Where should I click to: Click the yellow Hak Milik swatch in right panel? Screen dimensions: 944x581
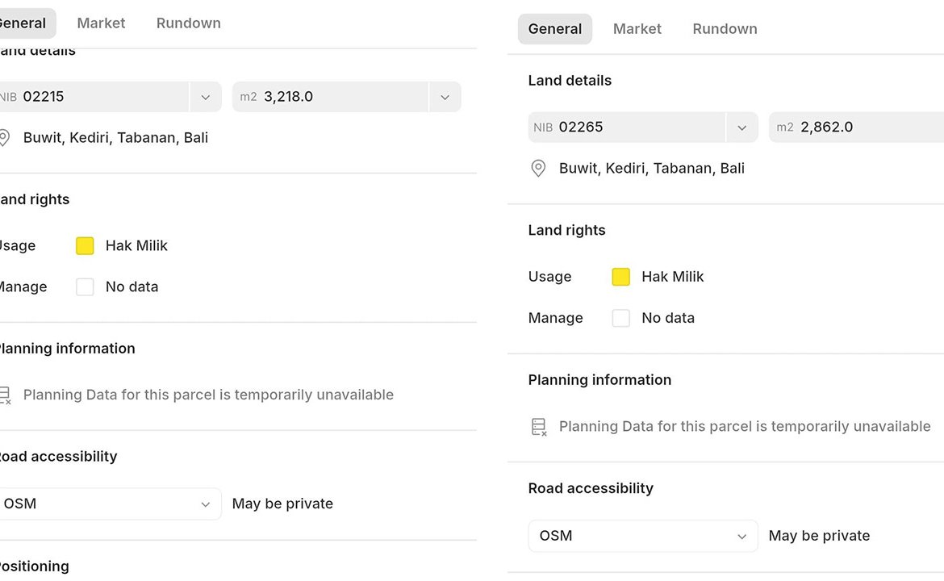pyautogui.click(x=620, y=277)
